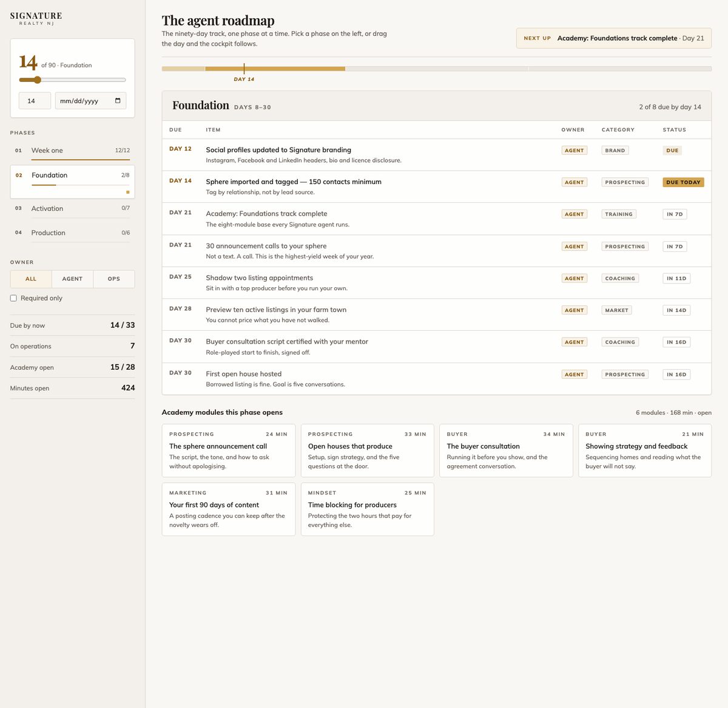Open Showing strategy and feedback module
Viewport: 728px width, 708px height.
click(x=645, y=451)
